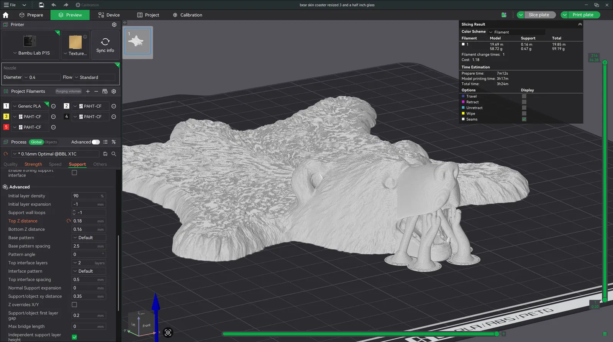Click the search process settings magnifier icon
This screenshot has width=613, height=342.
(x=114, y=154)
